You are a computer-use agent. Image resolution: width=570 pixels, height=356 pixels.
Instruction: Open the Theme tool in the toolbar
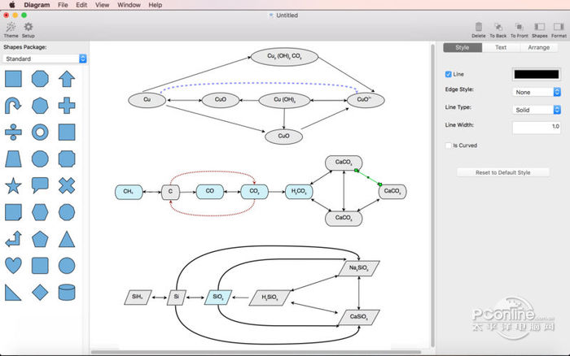tap(11, 30)
